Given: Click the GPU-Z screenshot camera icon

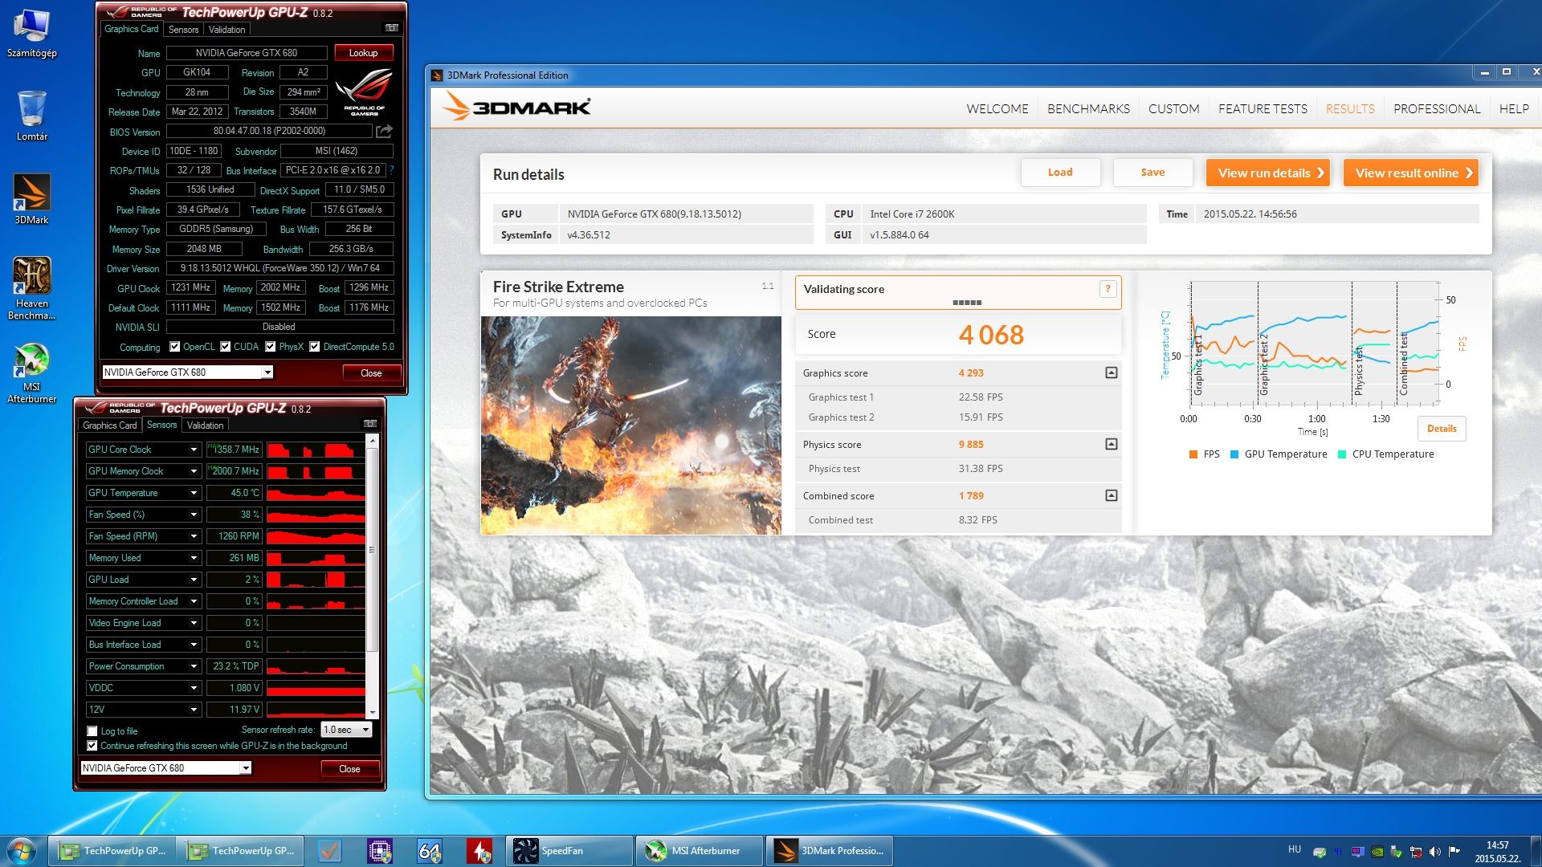Looking at the screenshot, I should 391,28.
